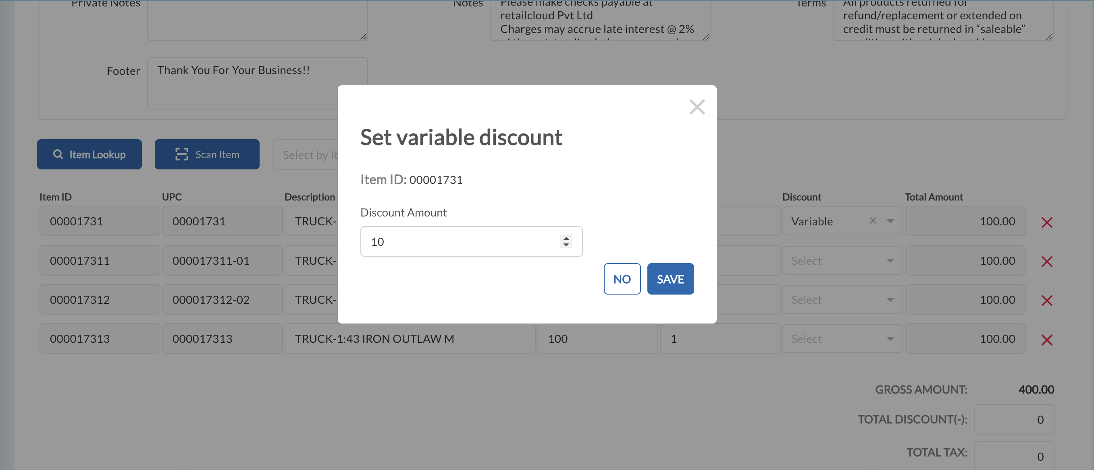This screenshot has height=470, width=1094.
Task: Open the Variable discount dropdown arrow
Action: coord(890,221)
